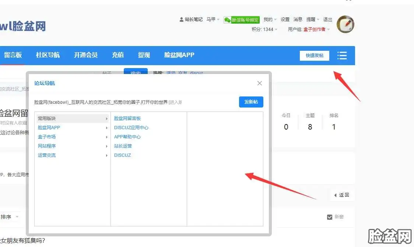Image resolution: width=414 pixels, height=247 pixels.
Task: Open 社区导航 in the navigation bar
Action: pos(48,55)
